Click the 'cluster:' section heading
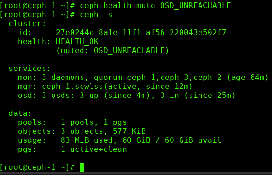This screenshot has width=272, height=175. tap(27, 24)
